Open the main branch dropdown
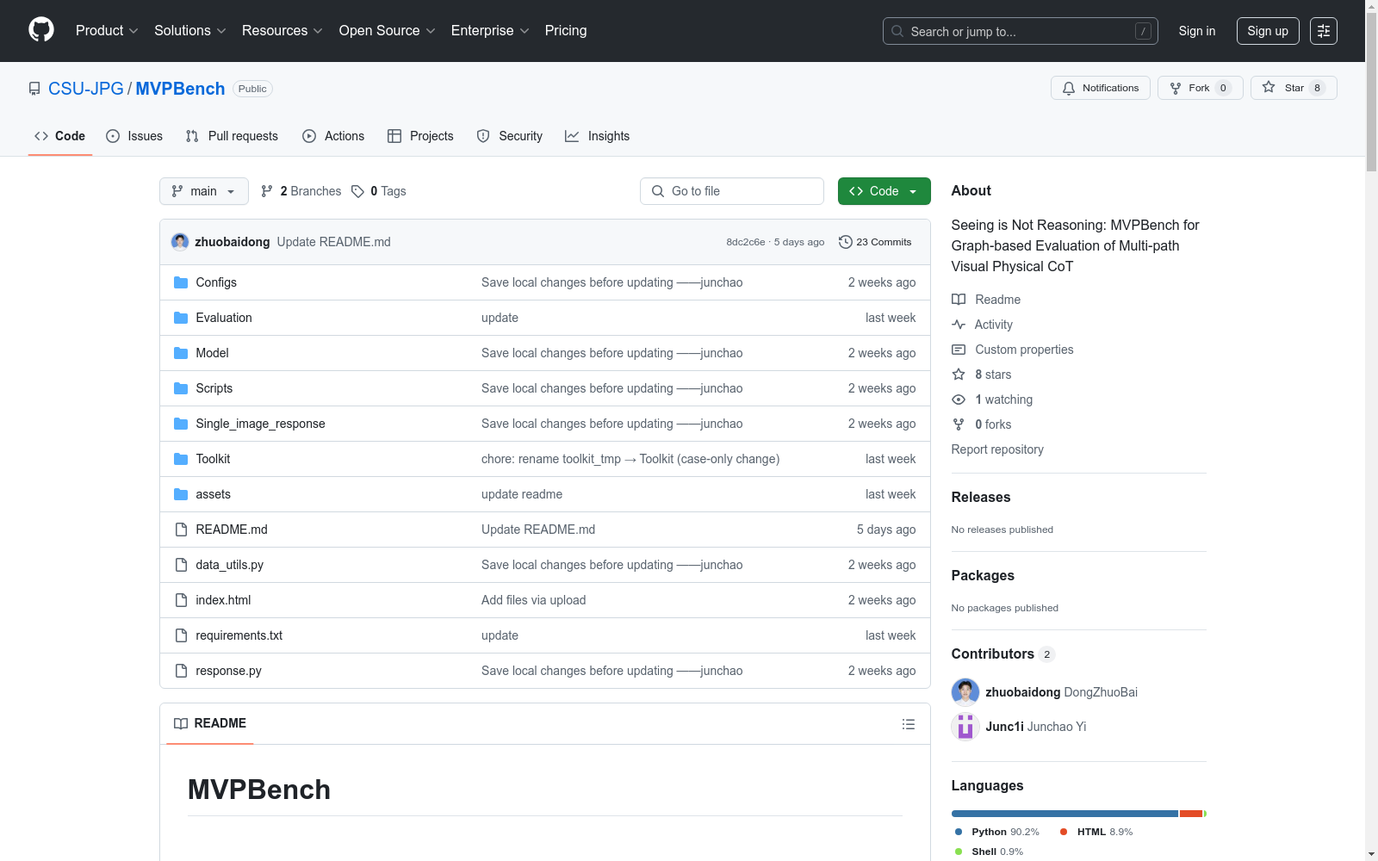The image size is (1378, 861). tap(204, 191)
